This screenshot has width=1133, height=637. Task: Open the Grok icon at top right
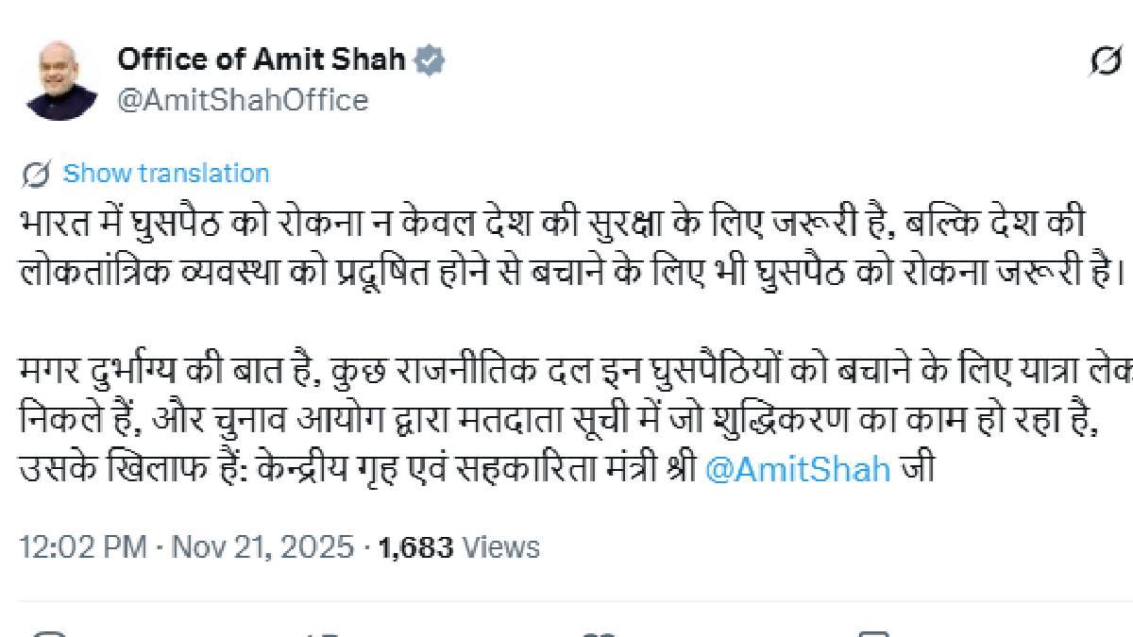point(1106,61)
